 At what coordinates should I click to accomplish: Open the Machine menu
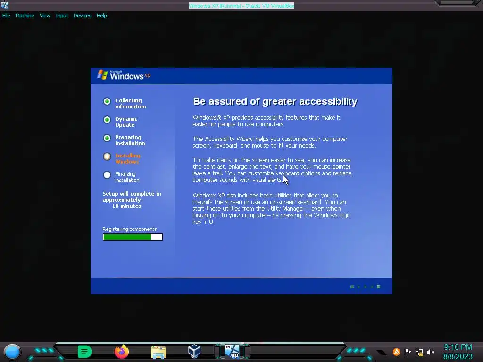point(25,16)
